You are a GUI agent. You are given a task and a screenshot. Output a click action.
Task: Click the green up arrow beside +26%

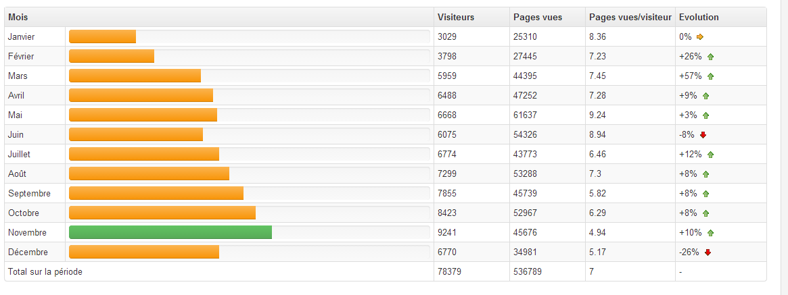pyautogui.click(x=710, y=57)
